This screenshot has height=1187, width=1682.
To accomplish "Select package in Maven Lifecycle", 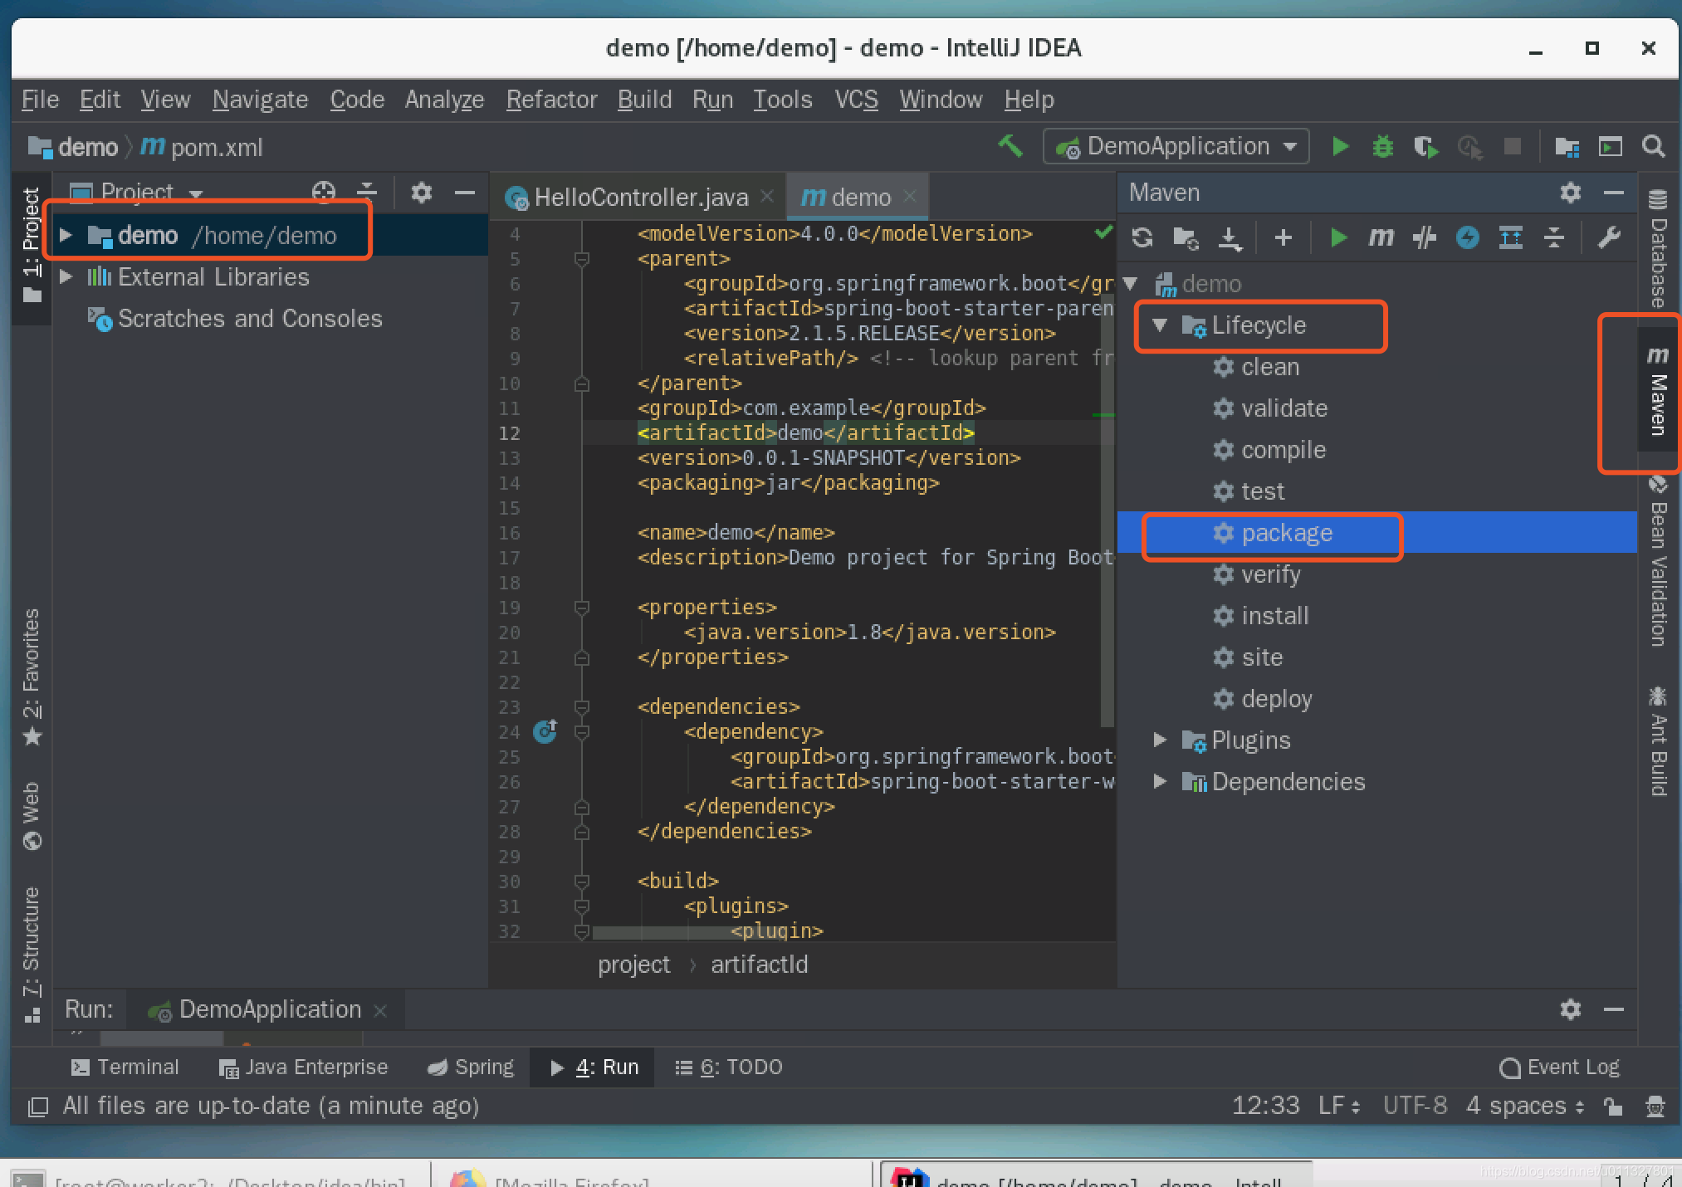I will coord(1284,532).
